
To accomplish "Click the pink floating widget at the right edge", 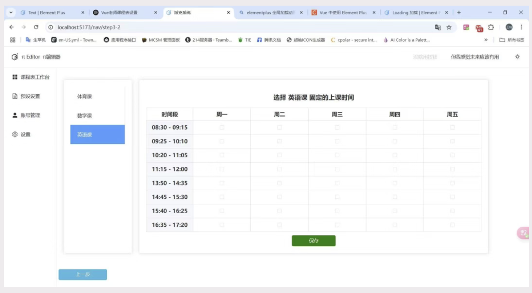I will click(x=523, y=233).
